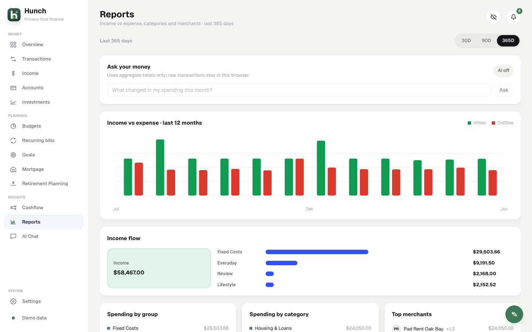Open Recurring bills in the sidebar
This screenshot has height=332, width=532.
pos(38,141)
